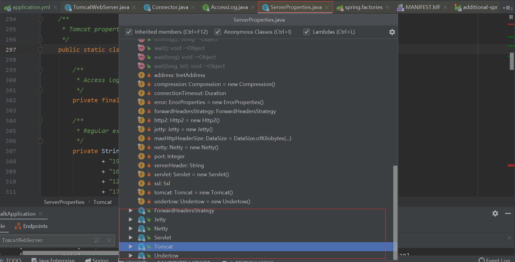The height and width of the screenshot is (262, 515).
Task: Toggle Anonymous Classes checkbox
Action: tap(218, 32)
